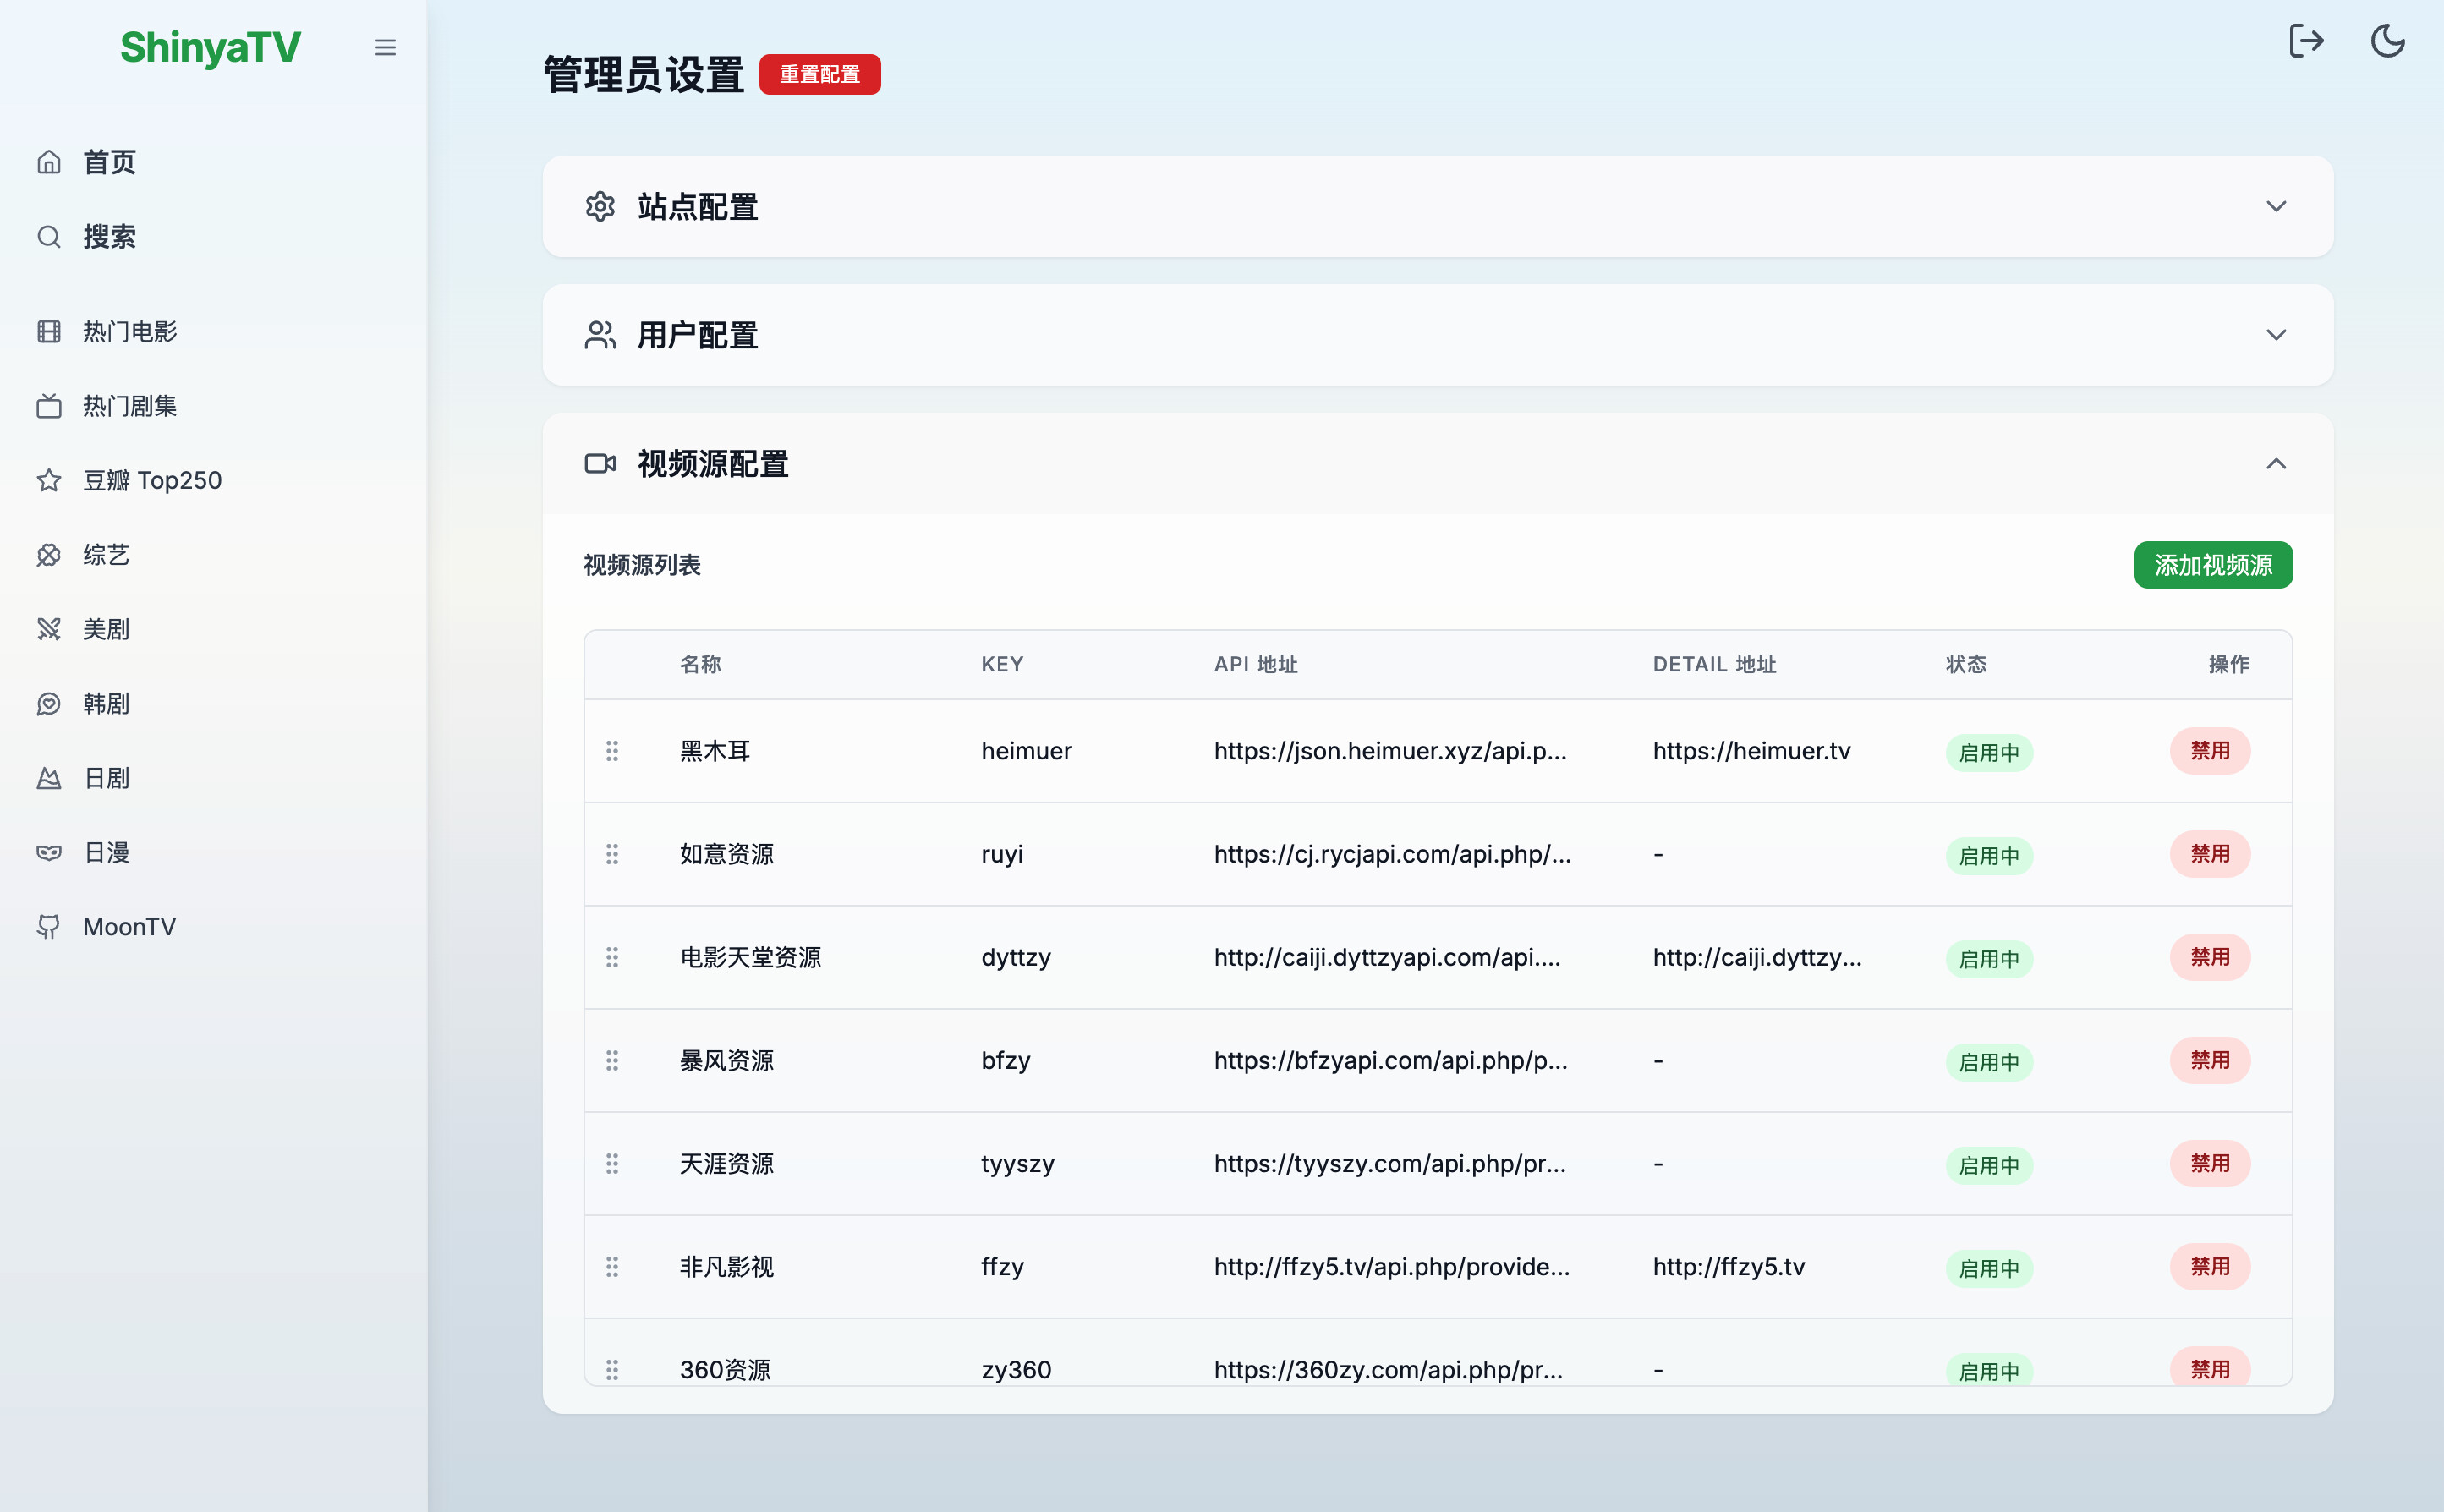Viewport: 2444px width, 1512px height.
Task: Collapse the sidebar using hamburger icon
Action: click(x=385, y=47)
